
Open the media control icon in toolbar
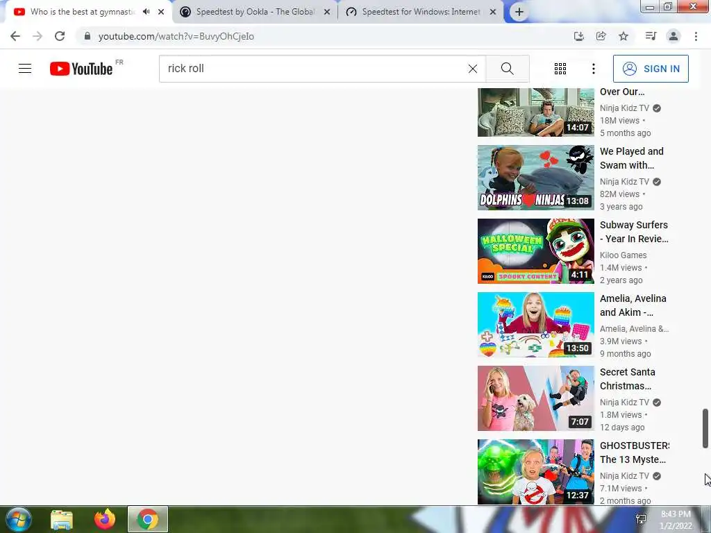[651, 36]
